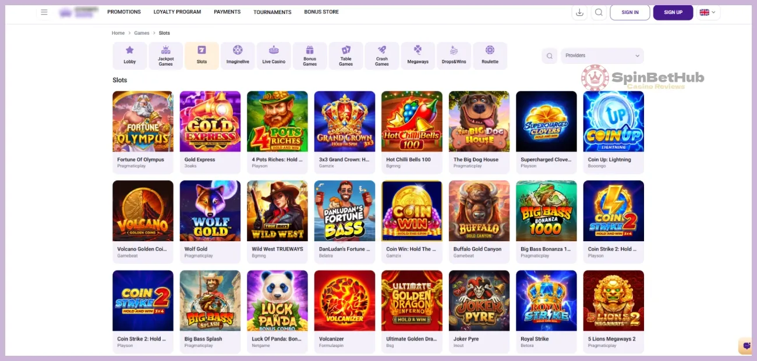Click the 'Volcanizer' title text
The height and width of the screenshot is (361, 757).
coord(331,339)
